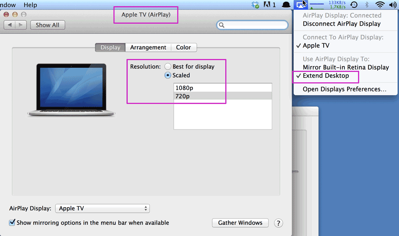Image resolution: width=399 pixels, height=236 pixels.
Task: Click the Bluetooth status icon
Action: tap(367, 4)
